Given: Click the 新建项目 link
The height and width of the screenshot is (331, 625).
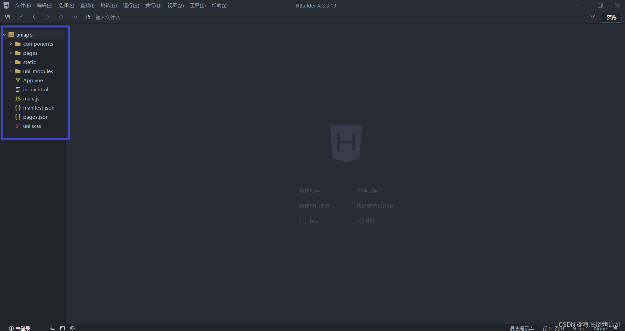Looking at the screenshot, I should coord(309,191).
